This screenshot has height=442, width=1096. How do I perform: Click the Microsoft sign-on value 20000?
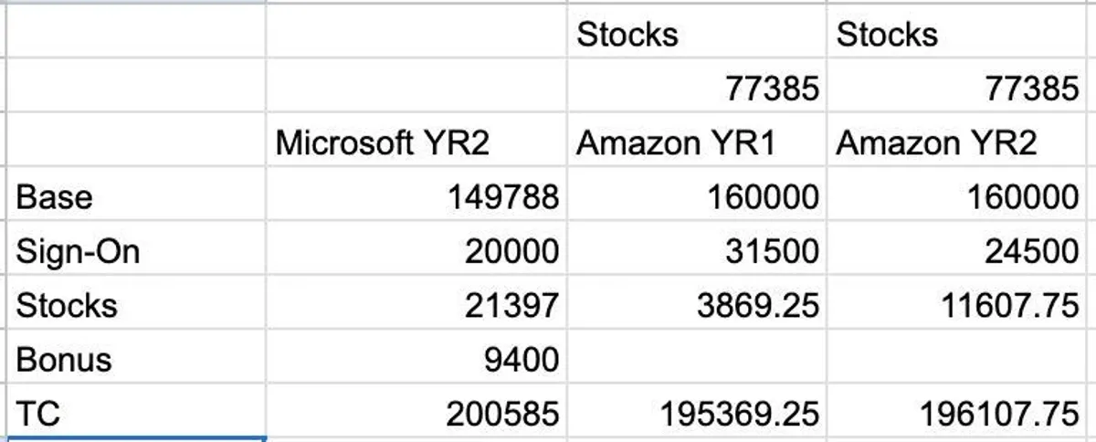[x=510, y=251]
